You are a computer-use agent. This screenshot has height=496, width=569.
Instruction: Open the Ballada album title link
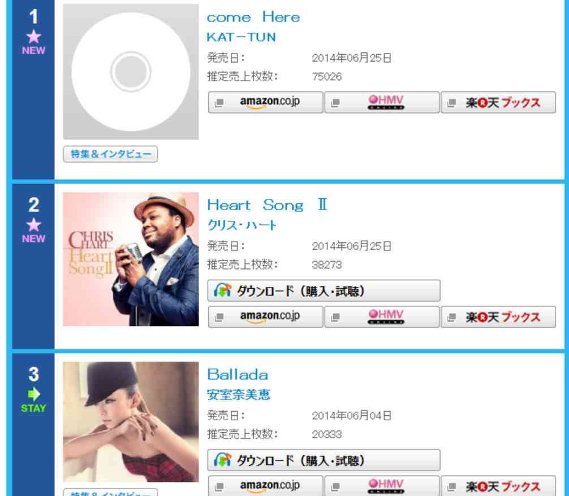tap(238, 375)
